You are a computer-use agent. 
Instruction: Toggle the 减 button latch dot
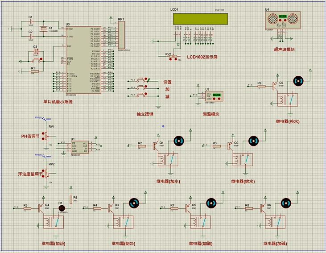[146, 94]
